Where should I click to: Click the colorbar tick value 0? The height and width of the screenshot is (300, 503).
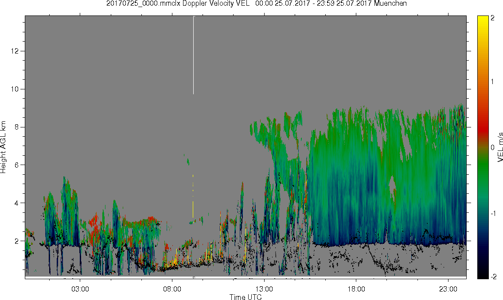pyautogui.click(x=493, y=148)
